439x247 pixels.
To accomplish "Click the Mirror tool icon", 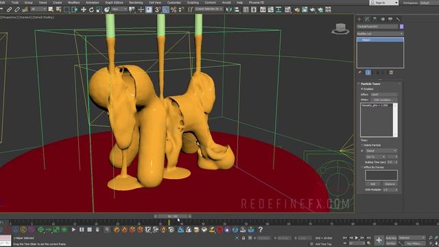I will pos(229,10).
